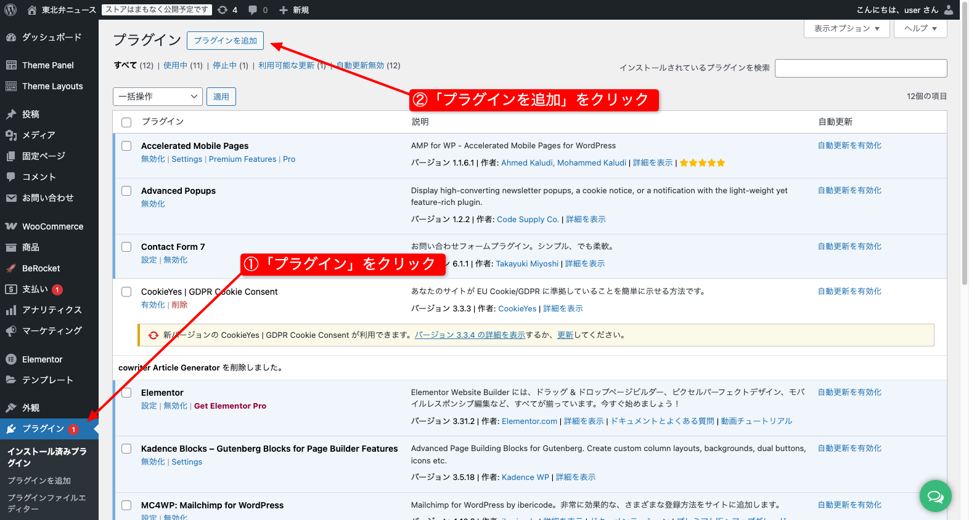Open Code Supply Co. author link
This screenshot has height=520, width=969.
(528, 219)
